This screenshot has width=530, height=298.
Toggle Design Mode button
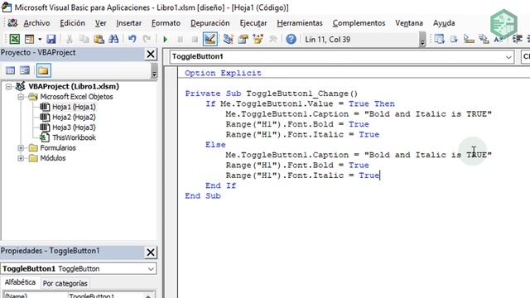[x=210, y=39]
